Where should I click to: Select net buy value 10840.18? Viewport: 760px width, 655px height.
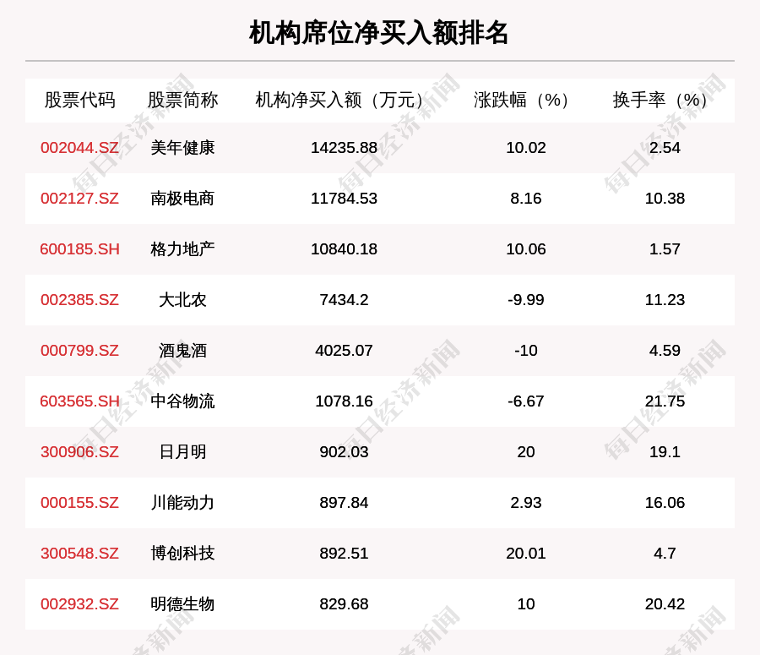tap(344, 248)
